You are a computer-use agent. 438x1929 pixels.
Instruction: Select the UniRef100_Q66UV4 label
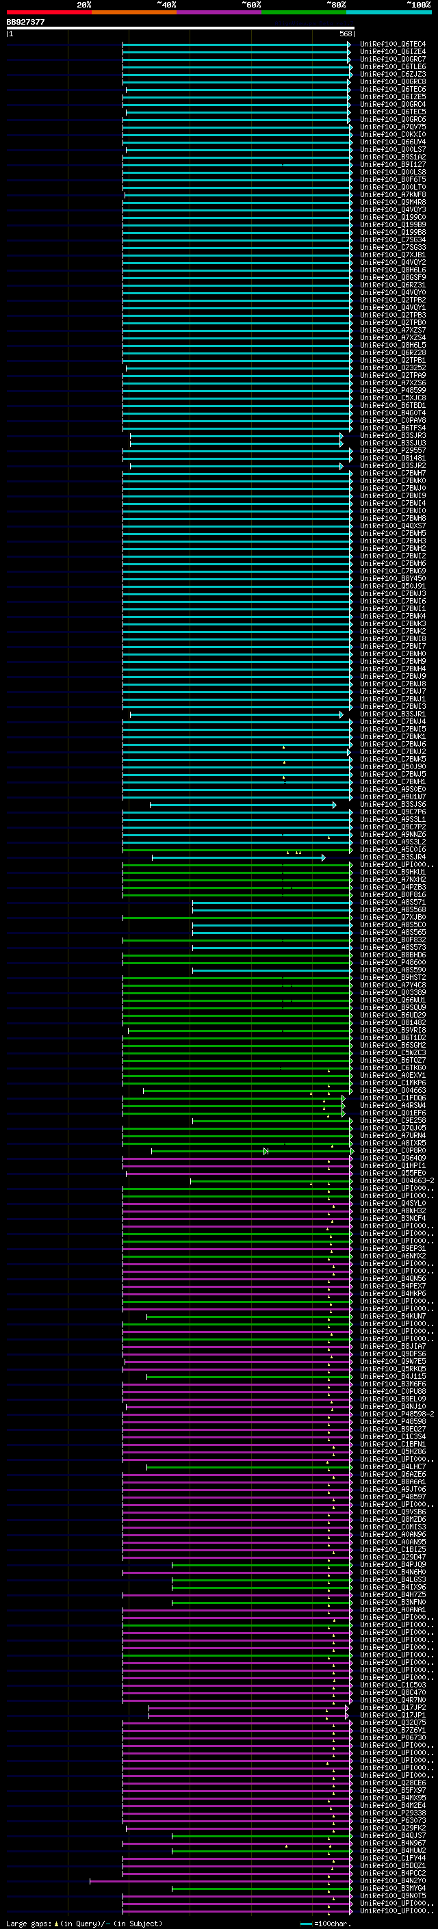tap(393, 142)
